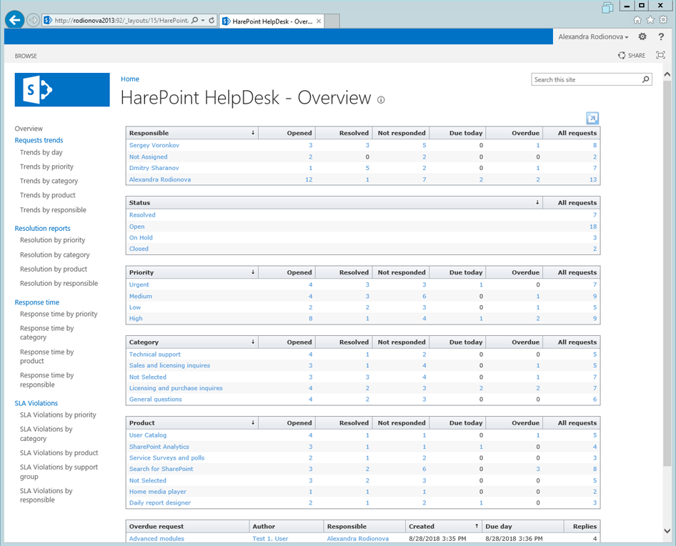Image resolution: width=676 pixels, height=546 pixels.
Task: Open Resolution reports navigation heading
Action: click(x=42, y=229)
